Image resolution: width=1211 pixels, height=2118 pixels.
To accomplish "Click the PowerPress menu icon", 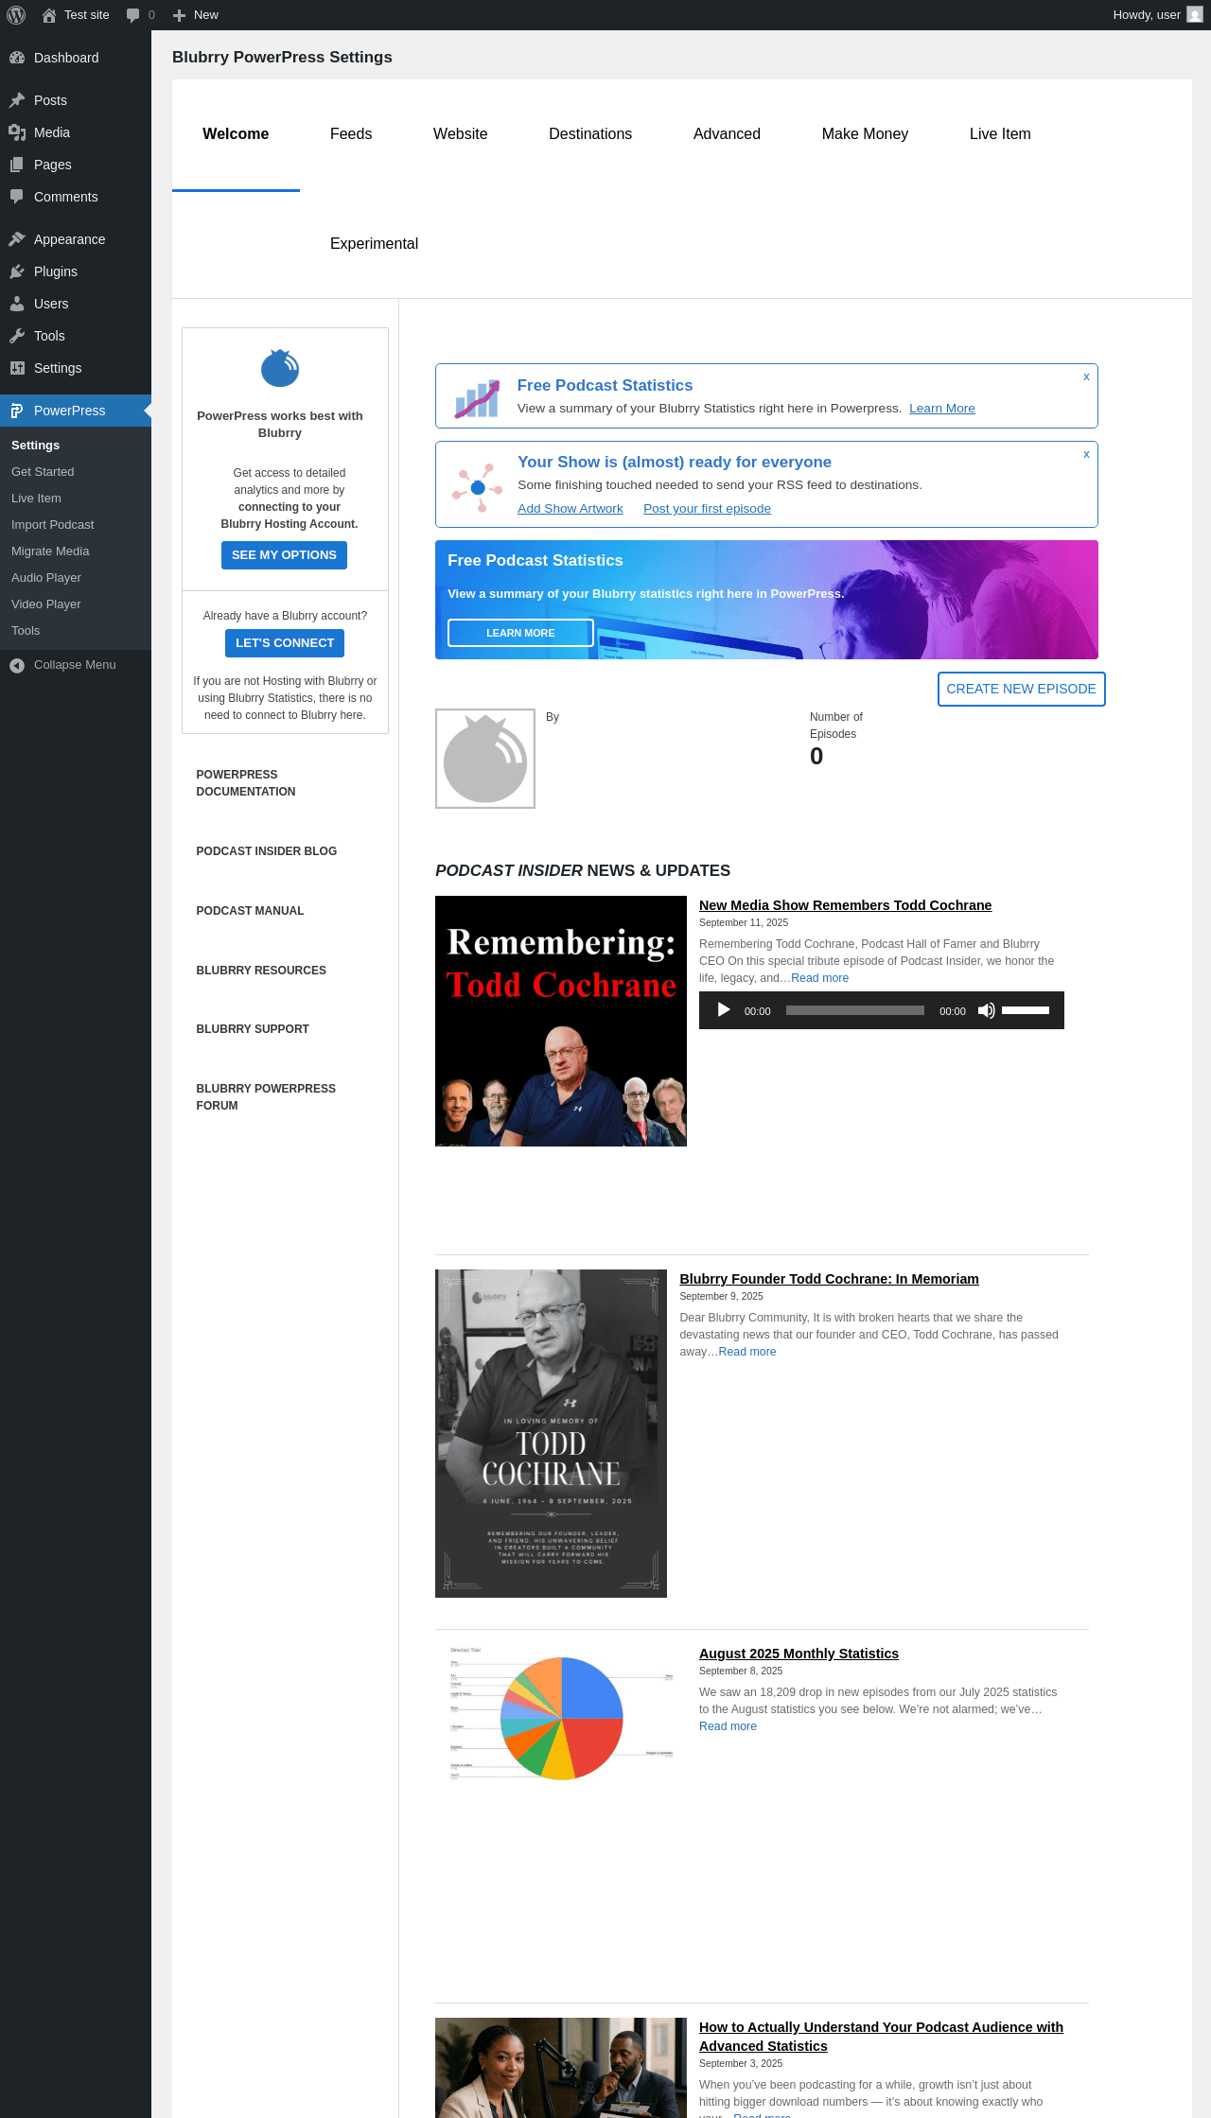I will (x=17, y=411).
